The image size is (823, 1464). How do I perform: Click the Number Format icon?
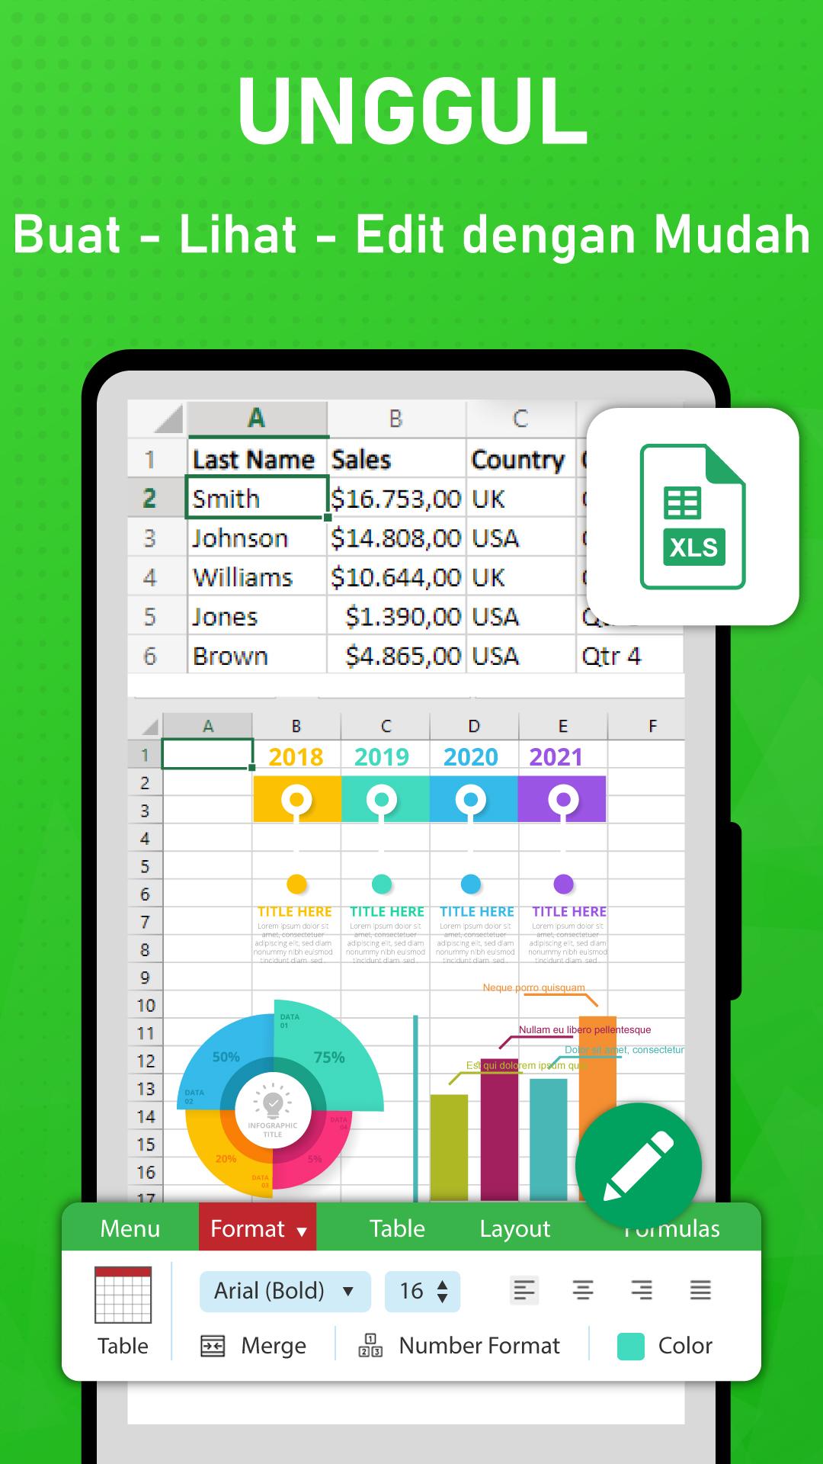[x=370, y=1345]
